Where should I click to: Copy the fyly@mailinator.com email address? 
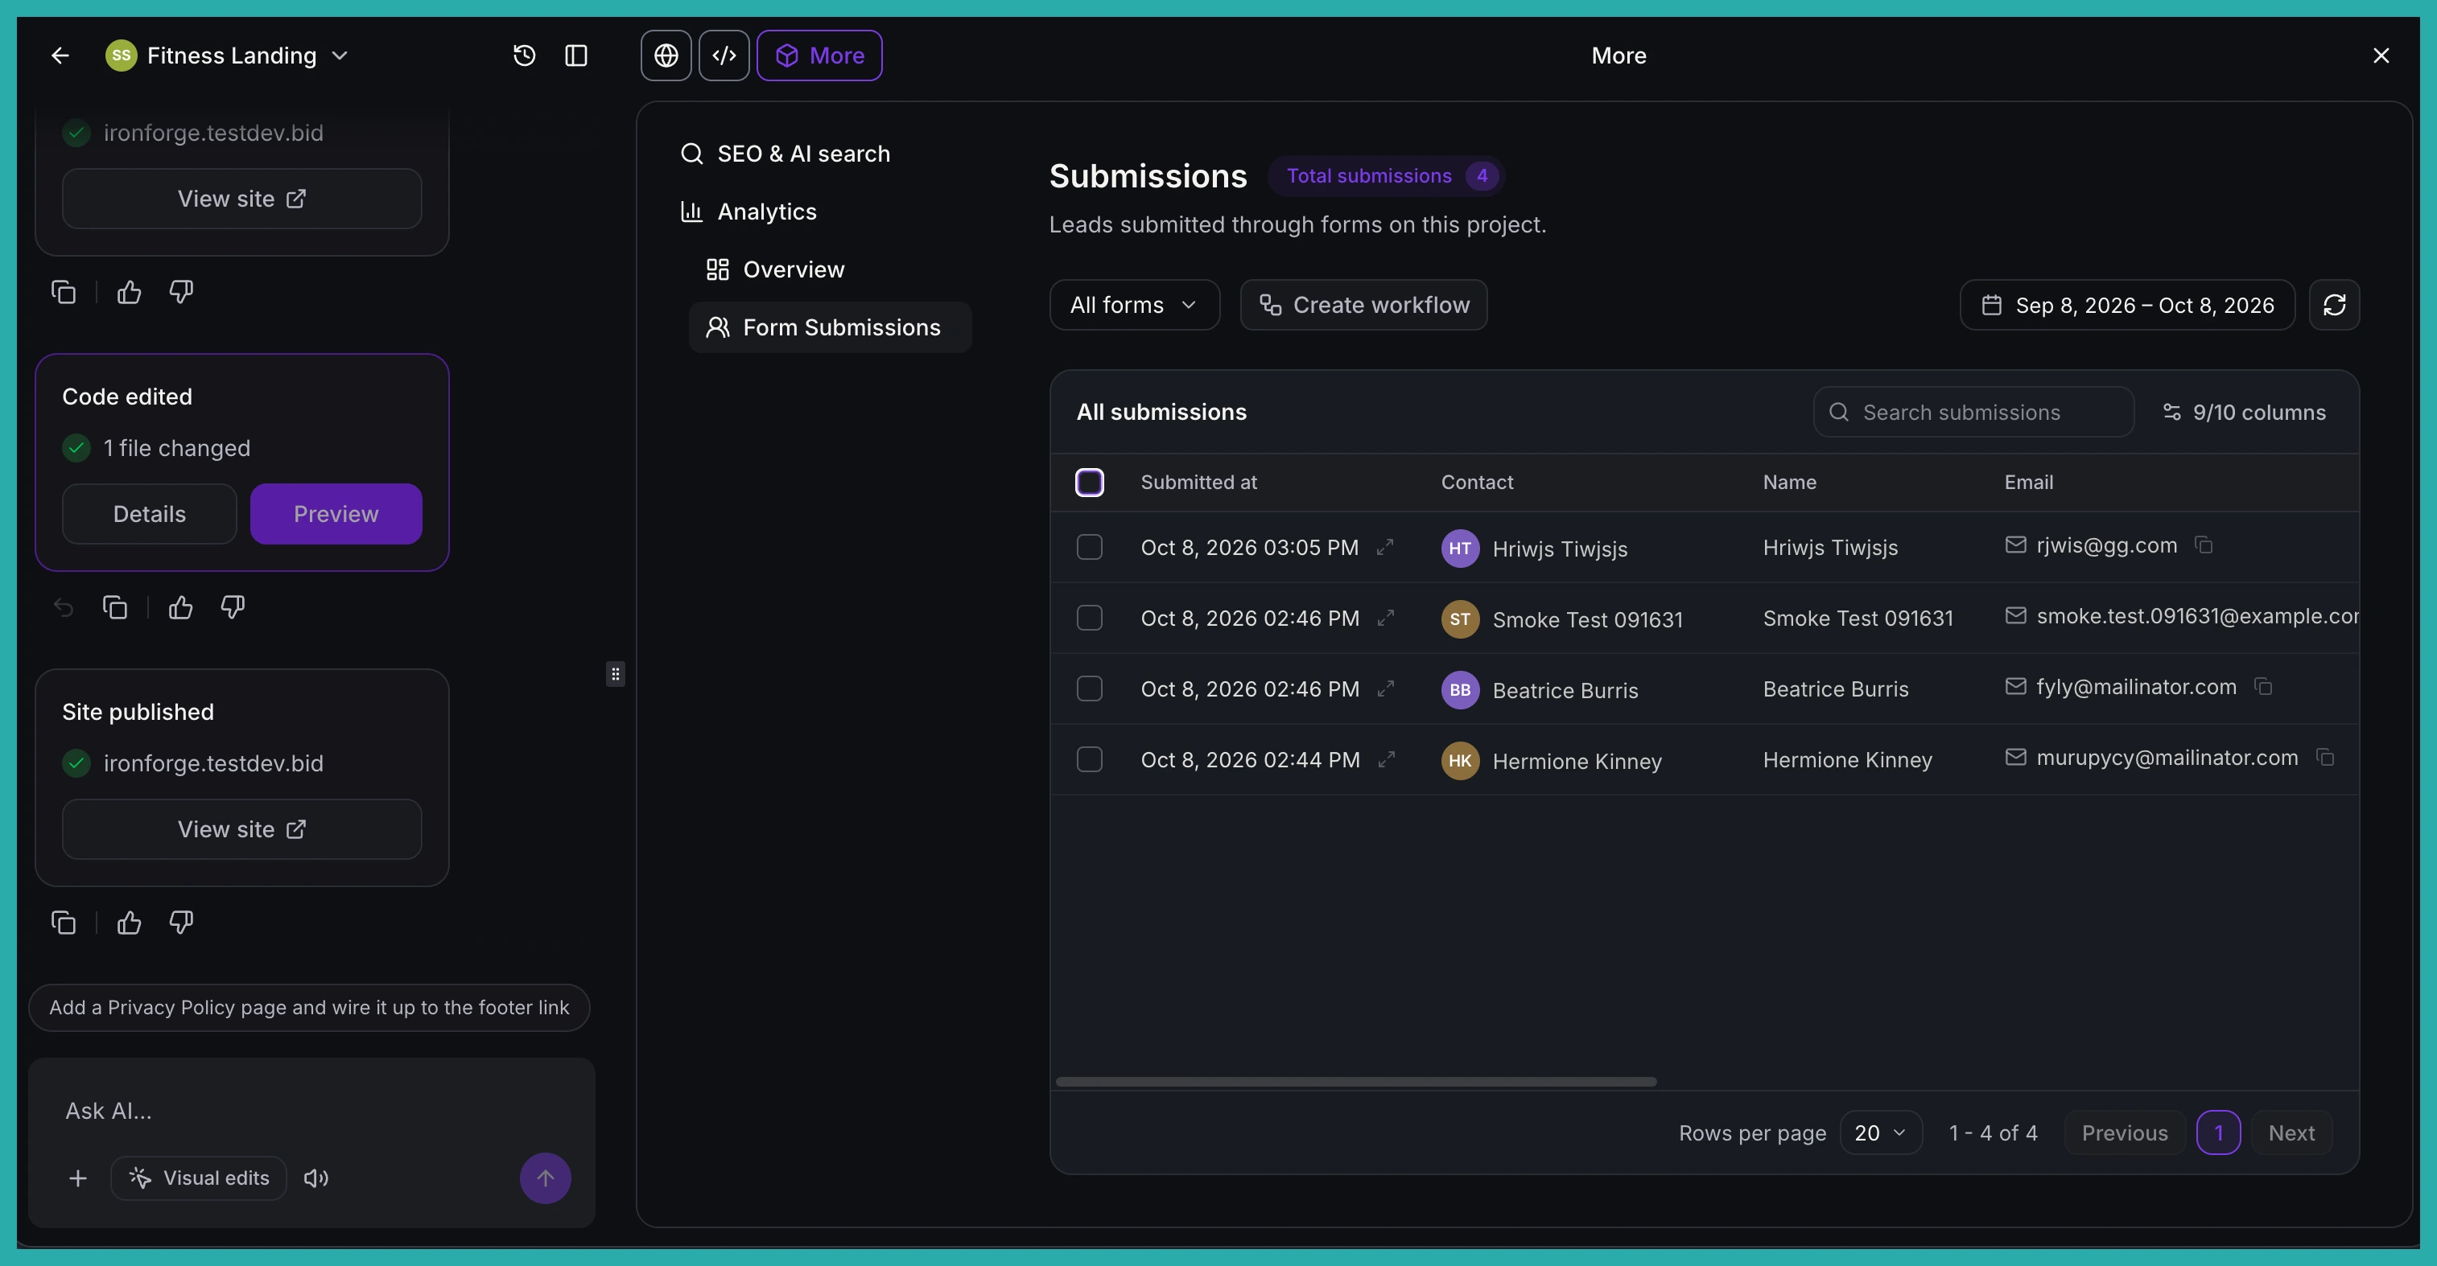point(2263,686)
